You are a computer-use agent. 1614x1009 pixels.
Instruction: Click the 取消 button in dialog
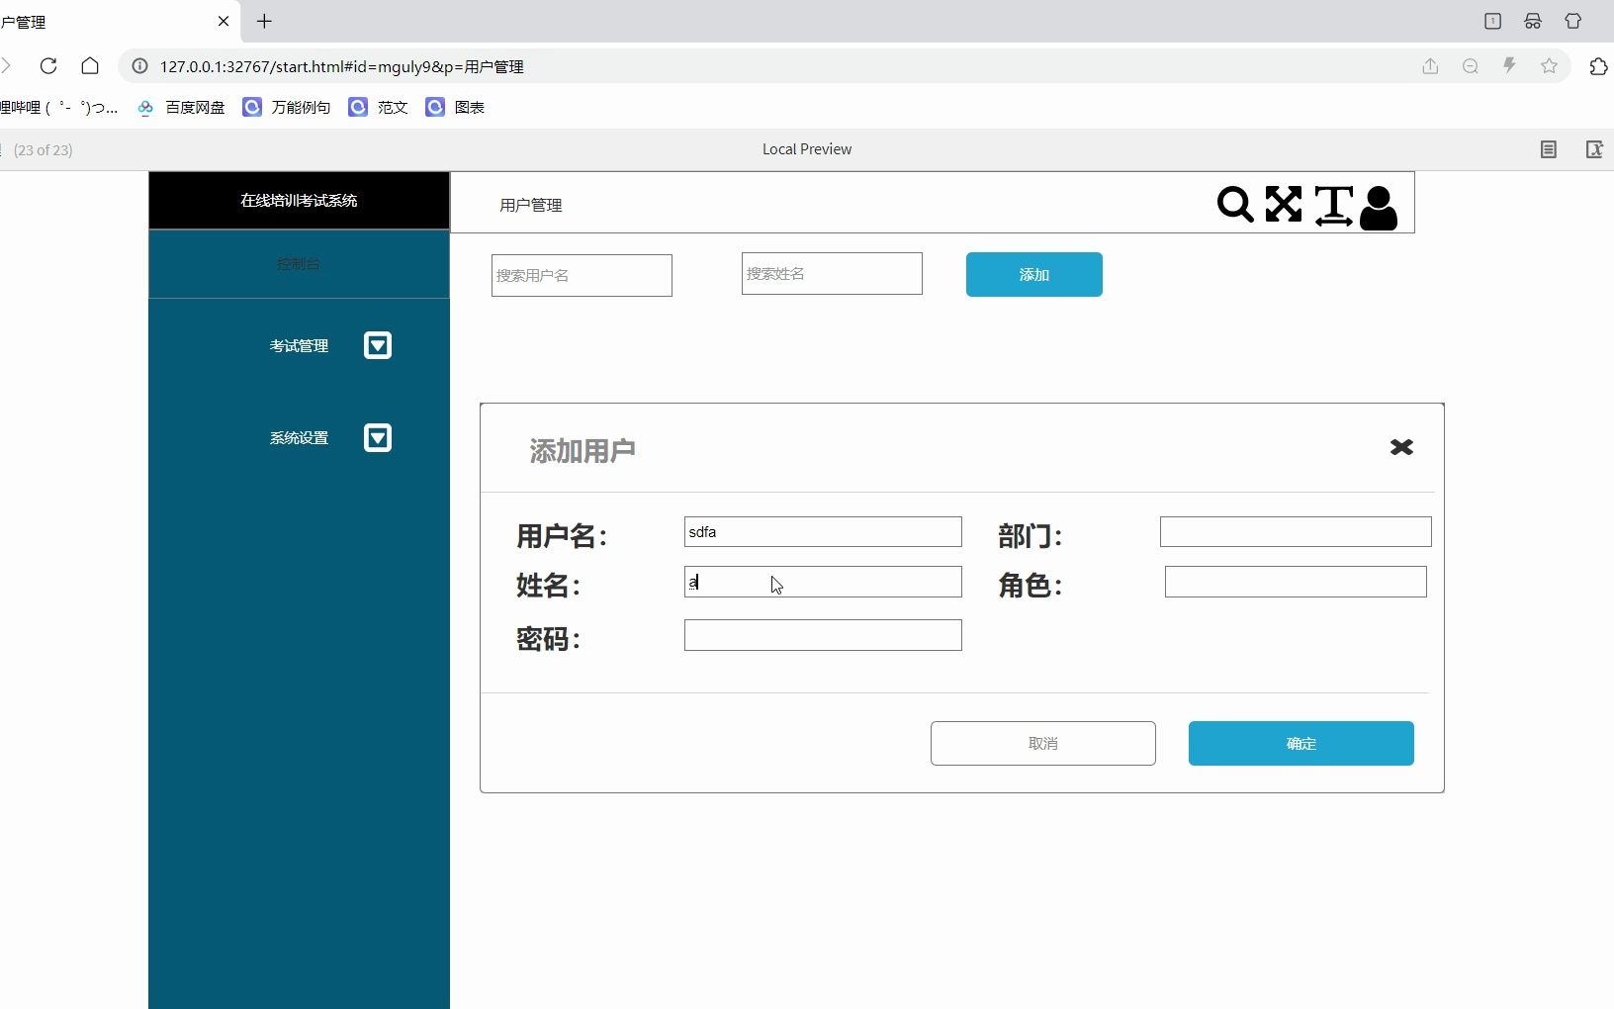coord(1043,743)
